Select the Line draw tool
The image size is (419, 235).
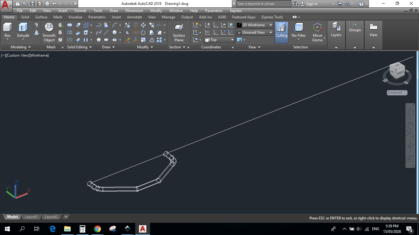(x=106, y=32)
